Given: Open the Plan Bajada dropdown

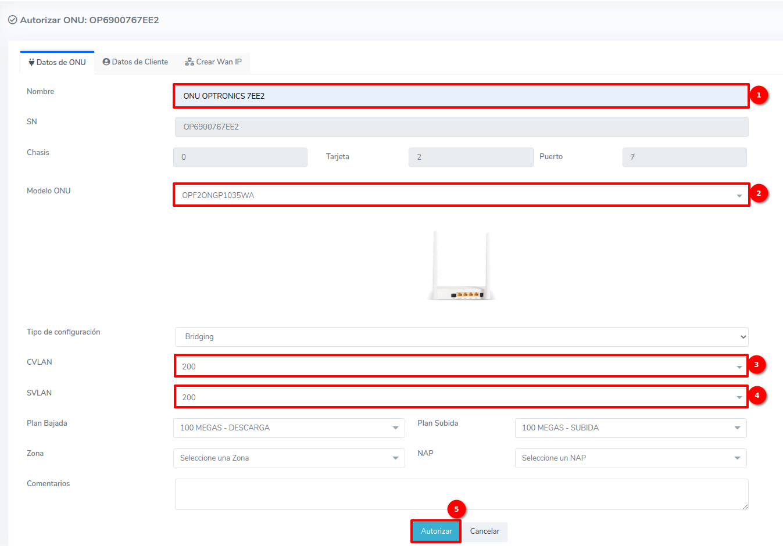Looking at the screenshot, I should (x=289, y=428).
